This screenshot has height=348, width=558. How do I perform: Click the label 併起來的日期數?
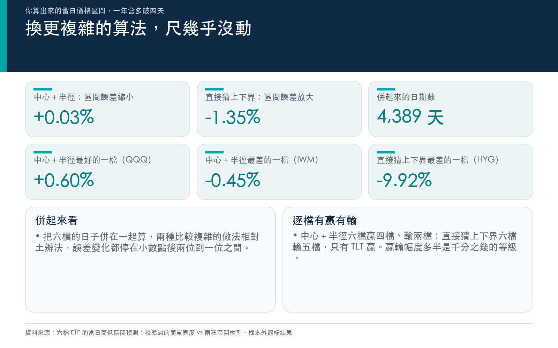406,97
